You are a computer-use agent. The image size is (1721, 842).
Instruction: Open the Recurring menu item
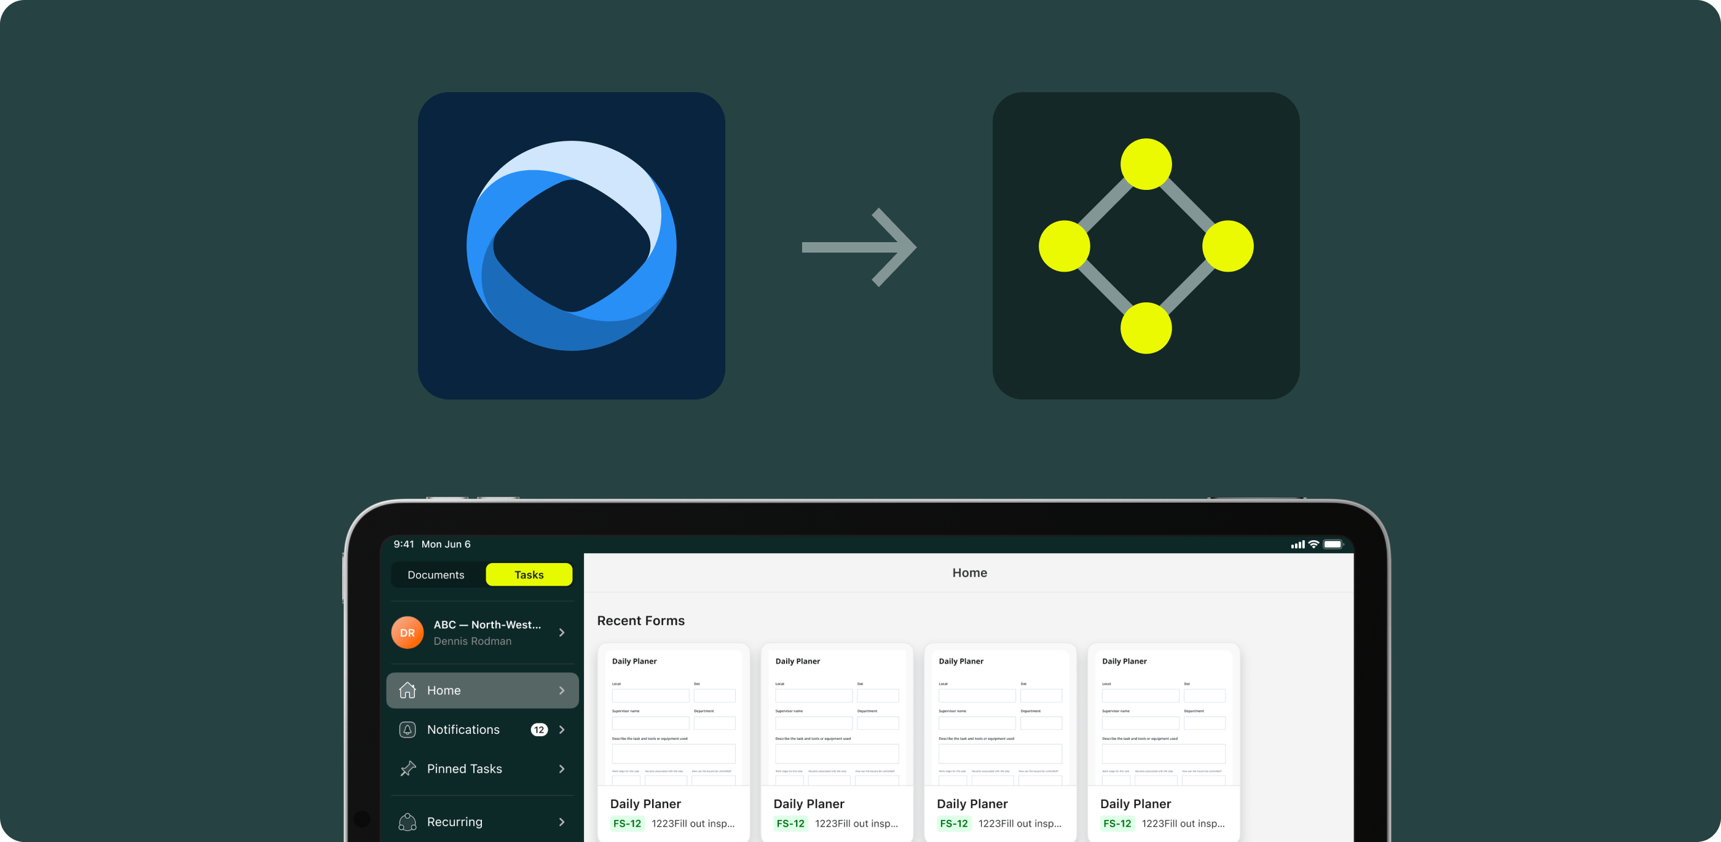coord(454,822)
